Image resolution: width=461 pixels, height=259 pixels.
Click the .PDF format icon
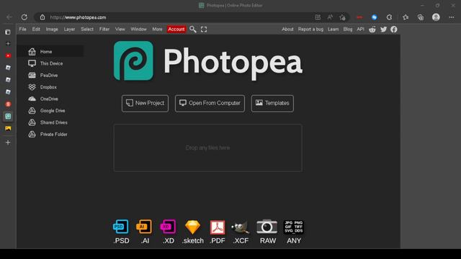pyautogui.click(x=218, y=227)
